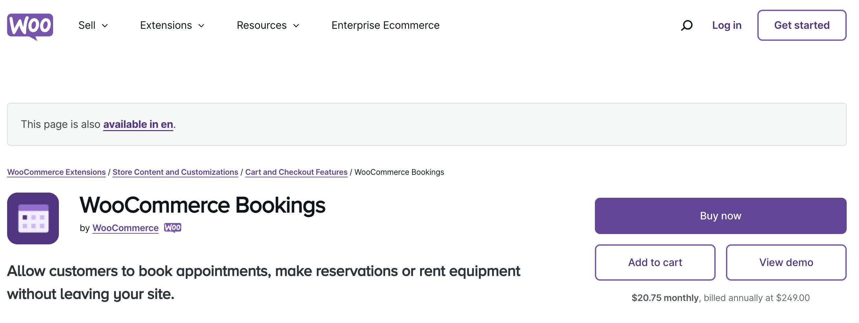The image size is (859, 323).
Task: Open the Extensions menu
Action: pyautogui.click(x=166, y=25)
